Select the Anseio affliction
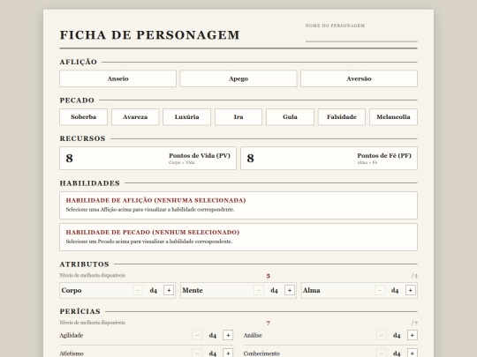This screenshot has height=357, width=477. tap(117, 78)
